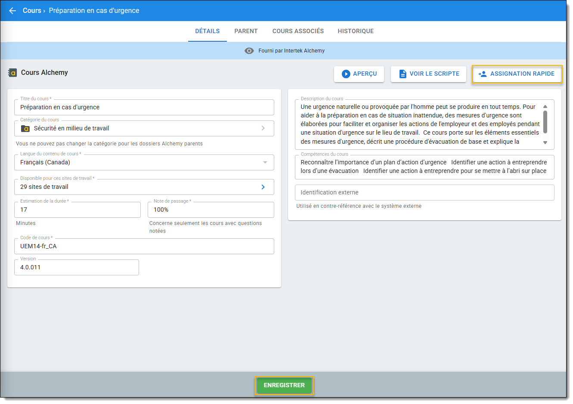Click the Alchemy folder icon in category field
Viewport: 573px width, 404px height.
25,129
